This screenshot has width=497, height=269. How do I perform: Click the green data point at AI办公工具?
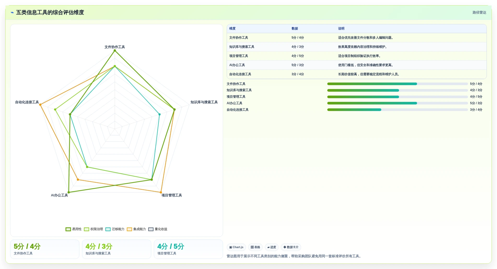[x=69, y=192]
